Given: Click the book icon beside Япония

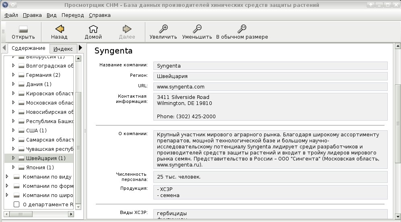Looking at the screenshot, I should click(x=21, y=168).
